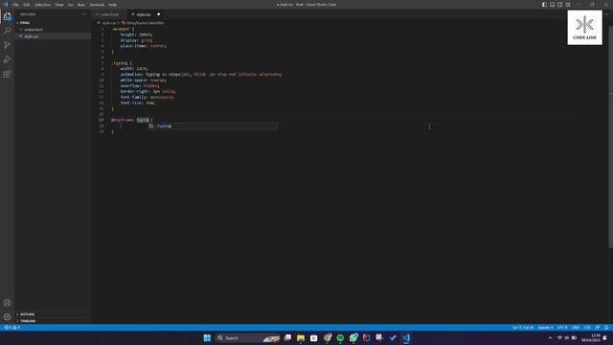Open the Go menu
This screenshot has width=613, height=345.
click(x=70, y=5)
